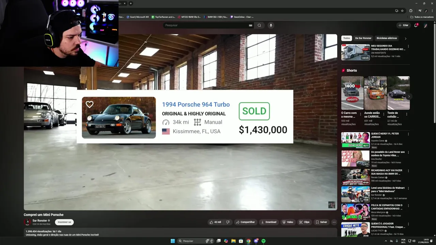Open options menu for Ricardinho ACF video

point(408,171)
